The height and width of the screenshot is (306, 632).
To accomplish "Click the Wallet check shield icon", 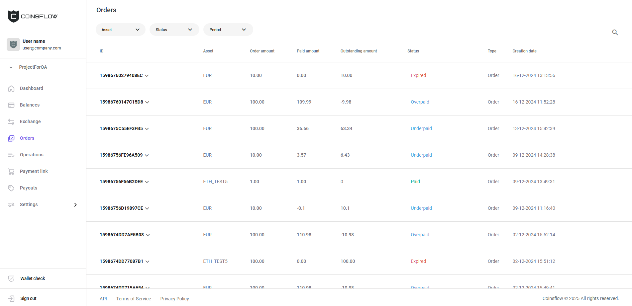I will click(x=11, y=279).
